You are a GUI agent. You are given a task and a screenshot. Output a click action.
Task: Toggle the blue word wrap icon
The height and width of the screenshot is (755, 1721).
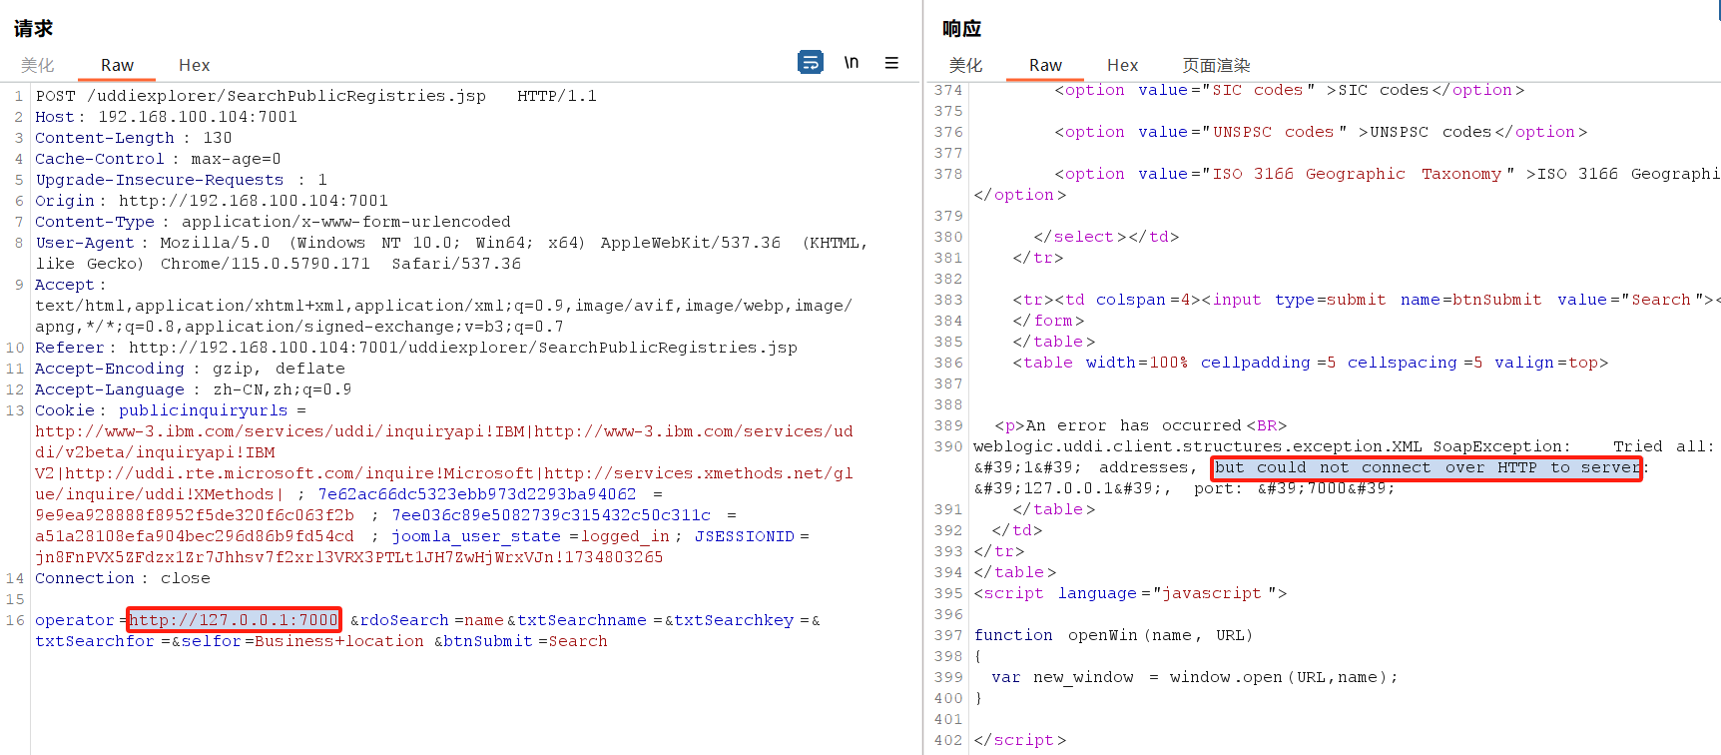pos(810,63)
